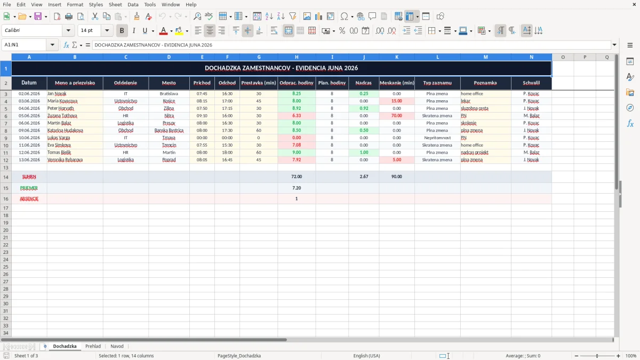This screenshot has height=360, width=640.
Task: Click into the formula input line
Action: (x=351, y=45)
